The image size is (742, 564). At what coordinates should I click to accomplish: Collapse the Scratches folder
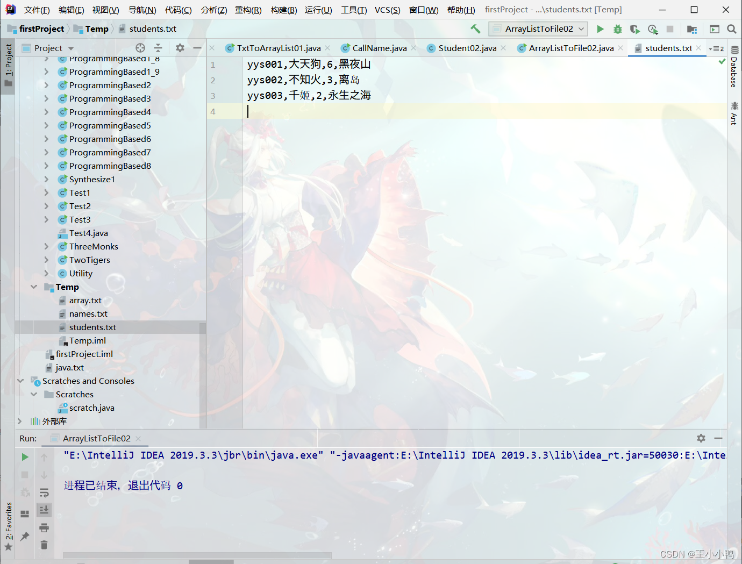tap(34, 394)
